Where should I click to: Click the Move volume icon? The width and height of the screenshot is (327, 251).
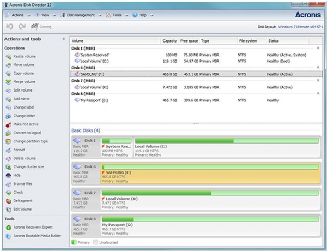tap(9, 65)
